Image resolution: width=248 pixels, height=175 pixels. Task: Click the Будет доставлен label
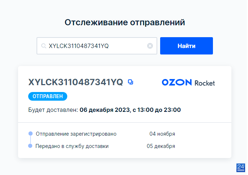pyautogui.click(x=53, y=110)
